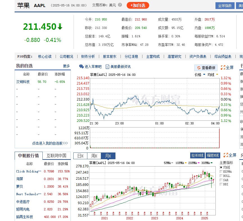This screenshot has width=243, height=221.
Task: Click the 美股最新资讯 document icon
Action: click(x=107, y=67)
